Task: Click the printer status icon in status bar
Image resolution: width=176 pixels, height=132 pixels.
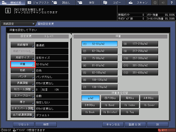Action: [x=14, y=130]
